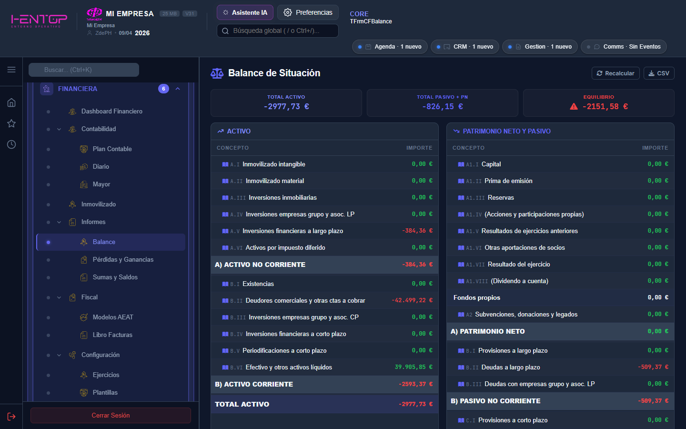Open favorites star icon
The height and width of the screenshot is (429, 686).
pos(11,123)
